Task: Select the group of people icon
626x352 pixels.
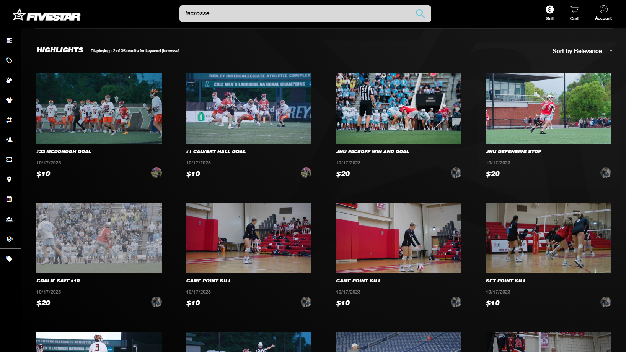Action: point(9,219)
